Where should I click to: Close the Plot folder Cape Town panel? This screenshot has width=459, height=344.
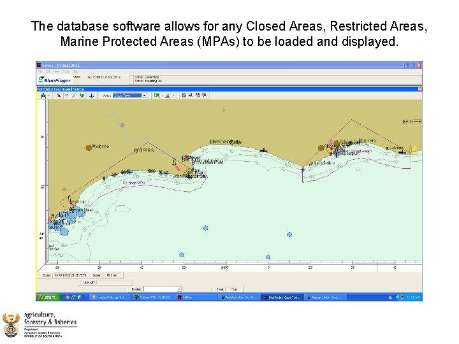(x=420, y=89)
